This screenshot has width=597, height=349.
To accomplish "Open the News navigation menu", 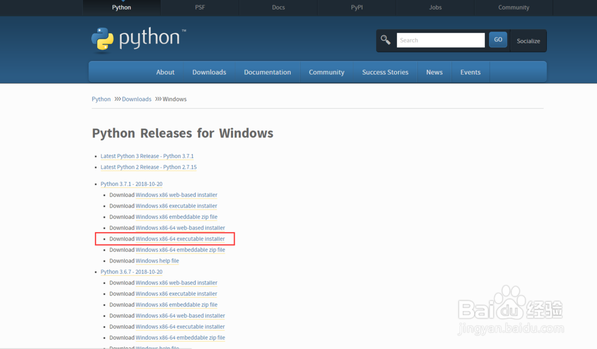I will 434,72.
